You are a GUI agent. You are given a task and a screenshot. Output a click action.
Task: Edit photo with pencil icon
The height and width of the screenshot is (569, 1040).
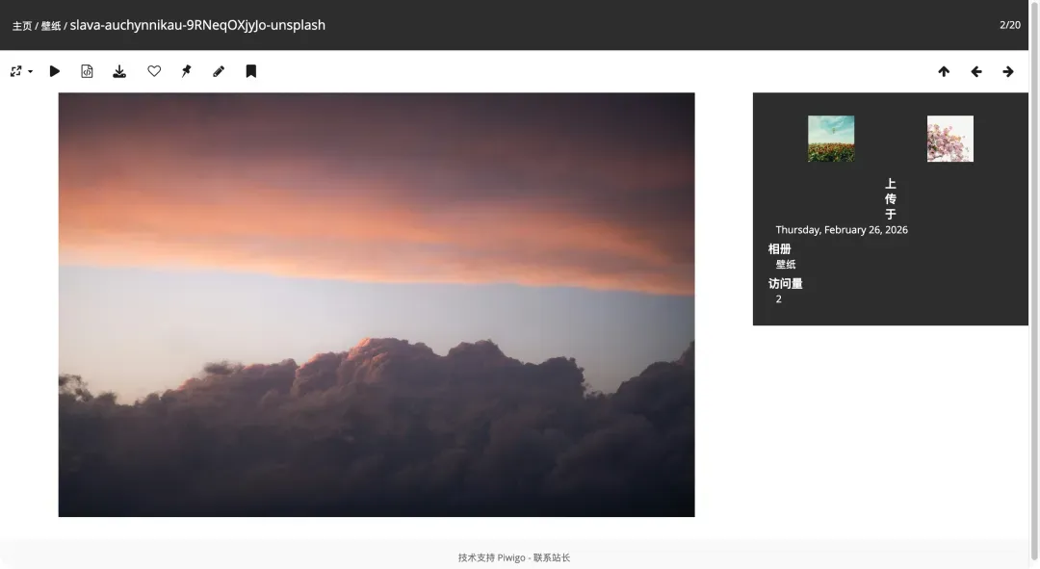219,71
